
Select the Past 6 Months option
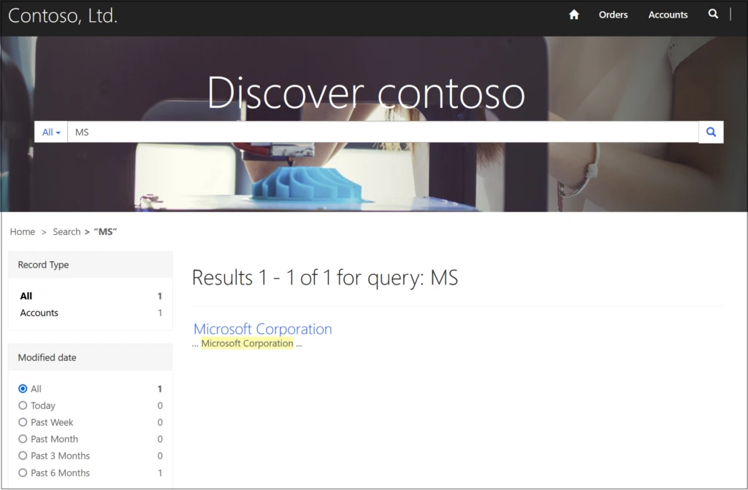[23, 473]
